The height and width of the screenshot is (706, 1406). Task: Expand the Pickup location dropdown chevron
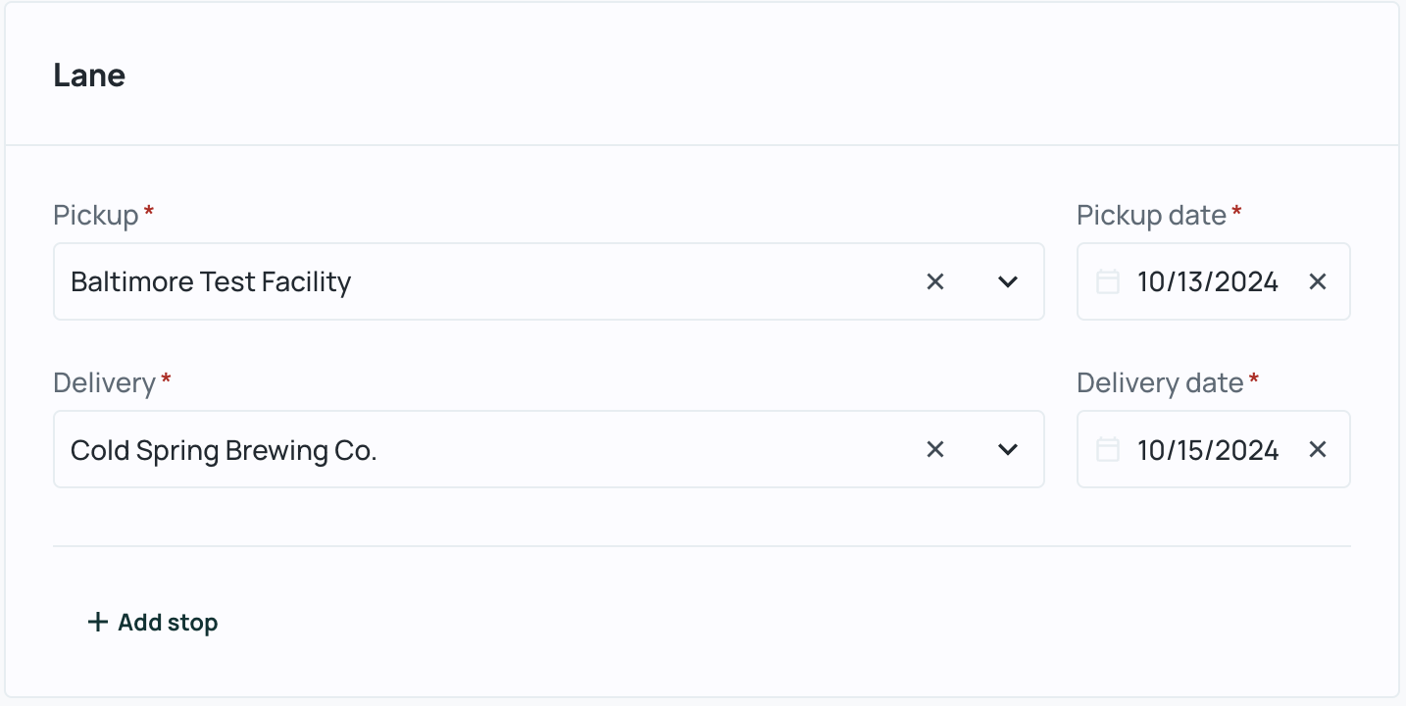1008,281
